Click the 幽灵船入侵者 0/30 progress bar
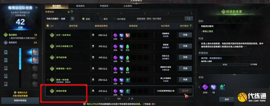Screen dimensions: 270x106 [x=225, y=65]
